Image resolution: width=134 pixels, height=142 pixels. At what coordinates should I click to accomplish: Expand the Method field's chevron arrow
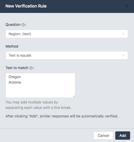pos(123,55)
